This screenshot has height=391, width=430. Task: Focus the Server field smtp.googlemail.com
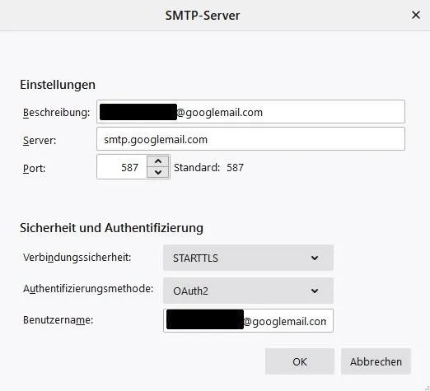pyautogui.click(x=250, y=139)
